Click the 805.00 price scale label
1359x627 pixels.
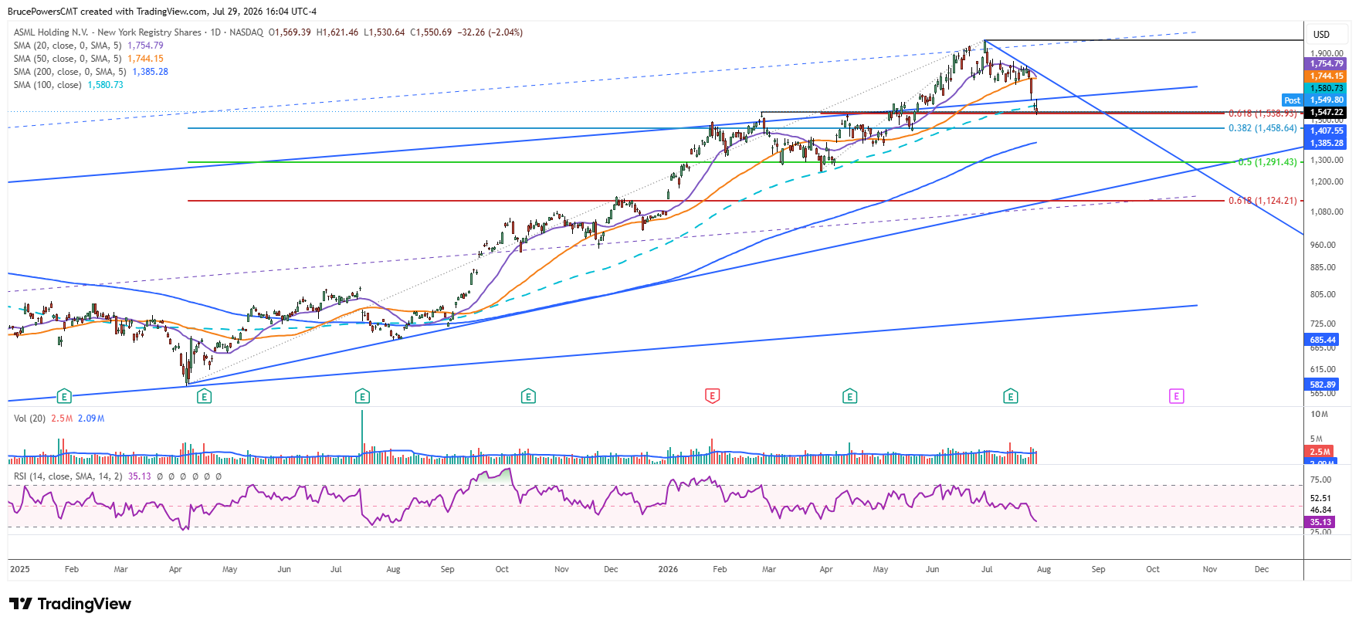coord(1323,294)
